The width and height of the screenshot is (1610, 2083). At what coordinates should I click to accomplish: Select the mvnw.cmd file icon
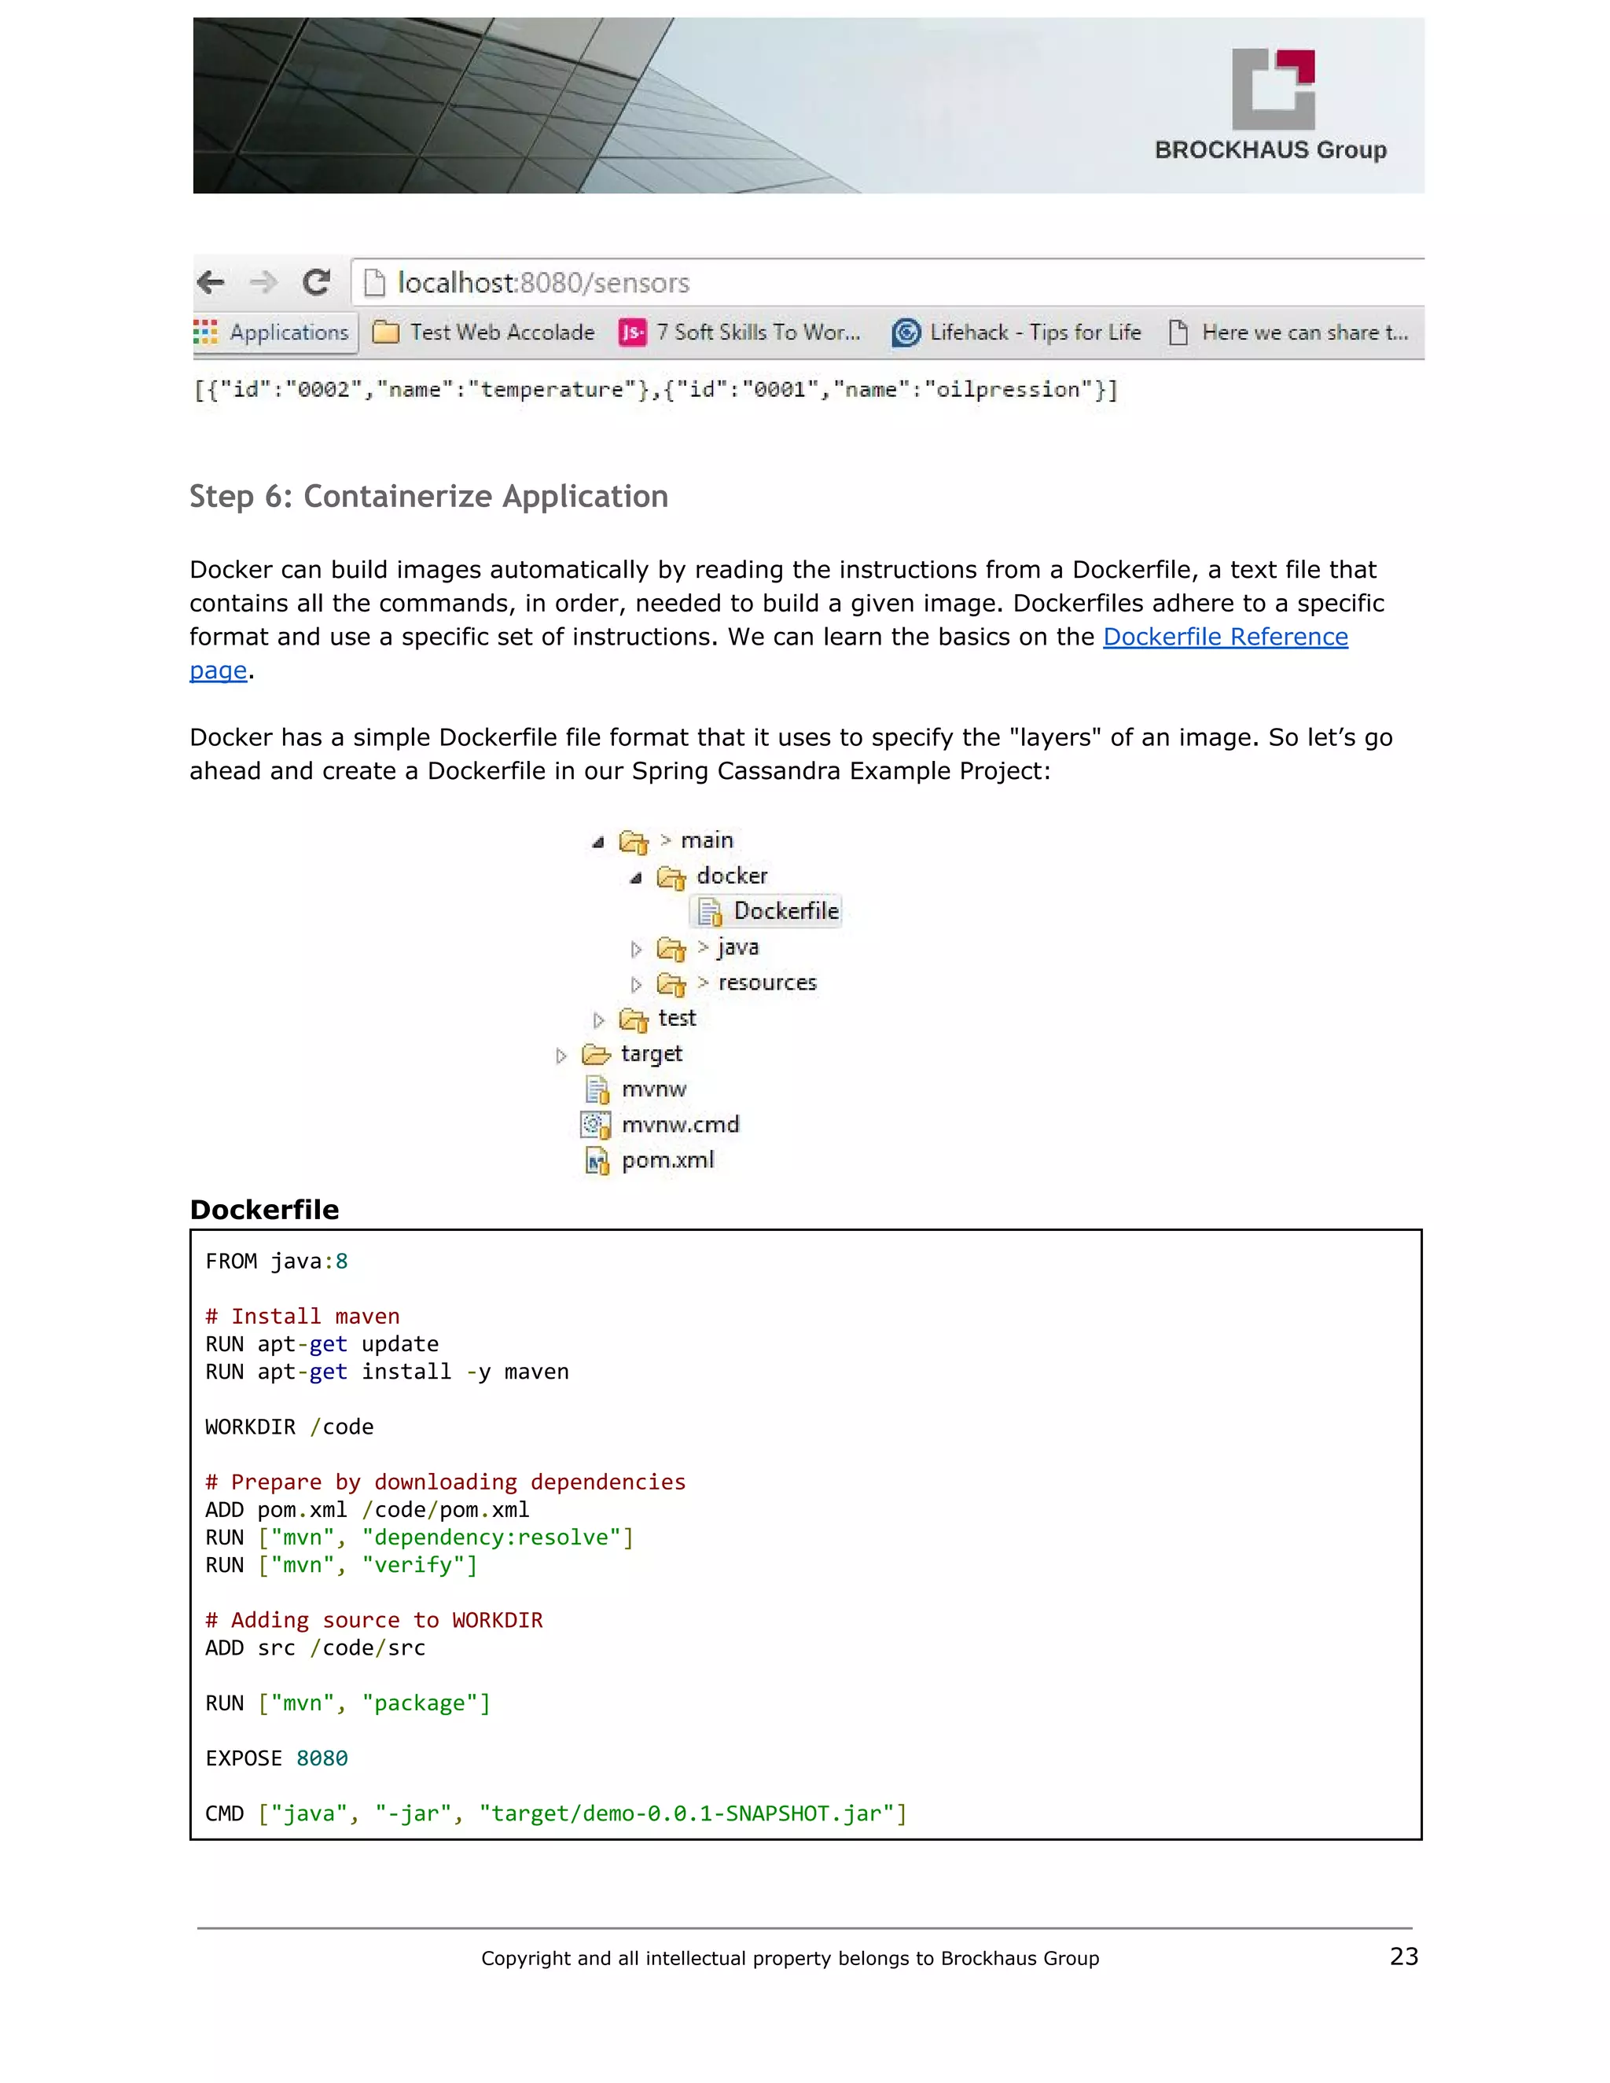[x=596, y=1126]
